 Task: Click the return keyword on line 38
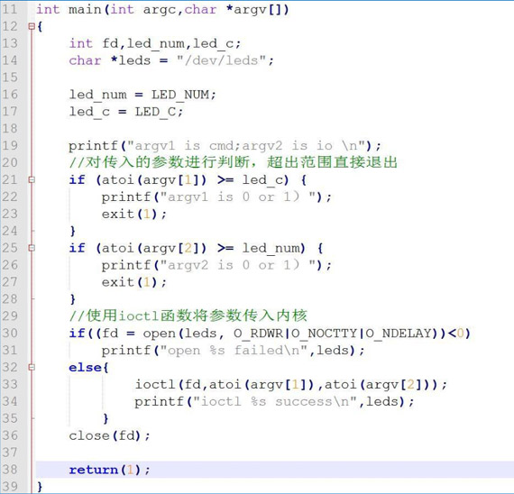(94, 470)
